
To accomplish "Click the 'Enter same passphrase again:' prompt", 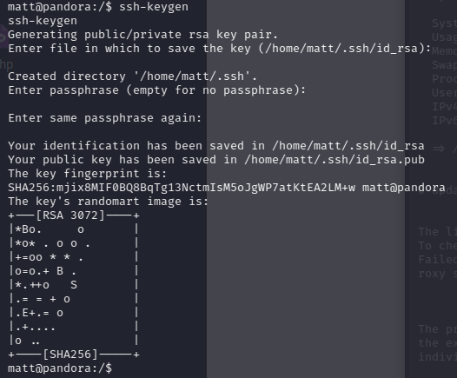I will click(104, 118).
